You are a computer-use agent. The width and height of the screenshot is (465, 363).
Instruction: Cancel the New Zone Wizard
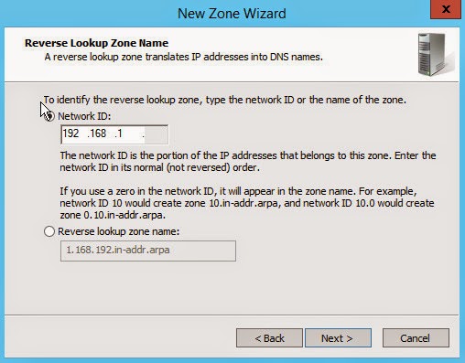point(416,338)
